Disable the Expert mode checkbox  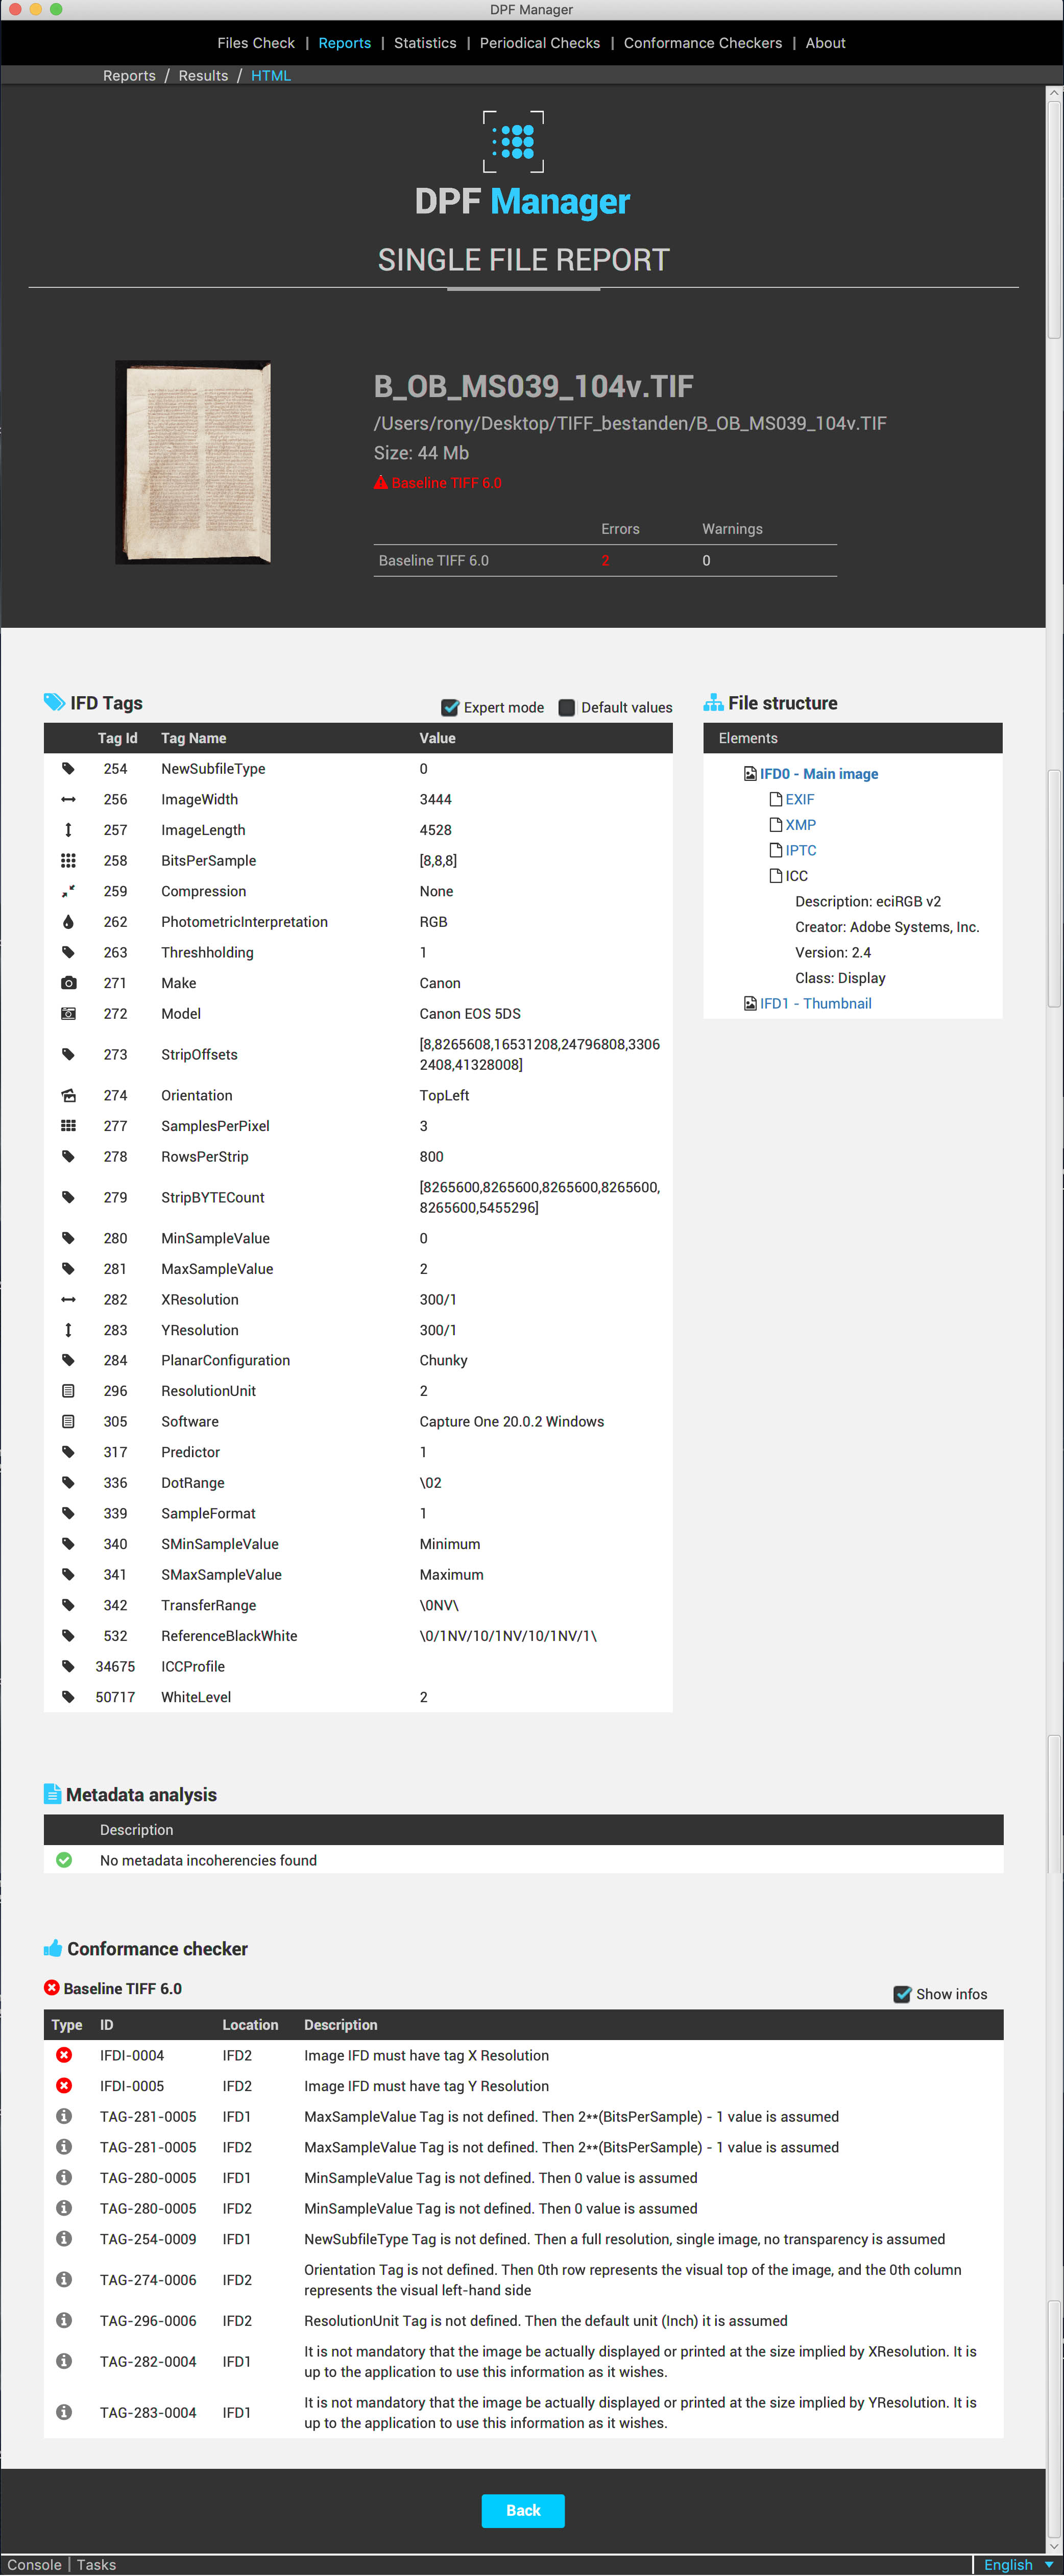pos(450,708)
